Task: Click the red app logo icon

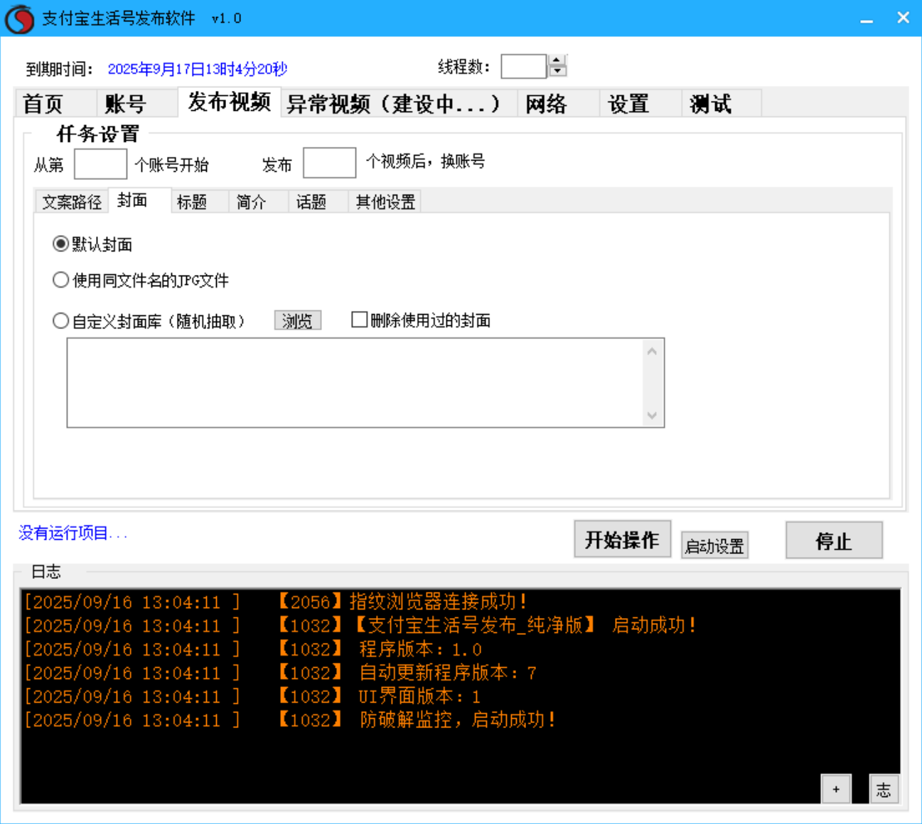Action: tap(19, 19)
